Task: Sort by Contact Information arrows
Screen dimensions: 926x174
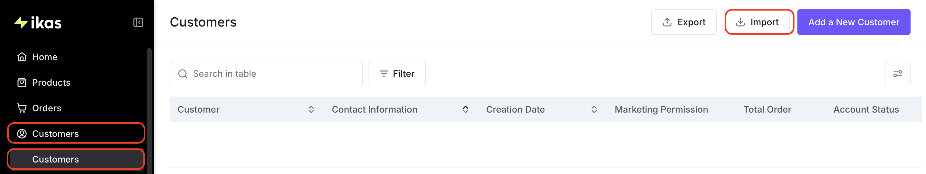Action: point(466,109)
